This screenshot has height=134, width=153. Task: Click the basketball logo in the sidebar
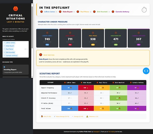point(16,9)
